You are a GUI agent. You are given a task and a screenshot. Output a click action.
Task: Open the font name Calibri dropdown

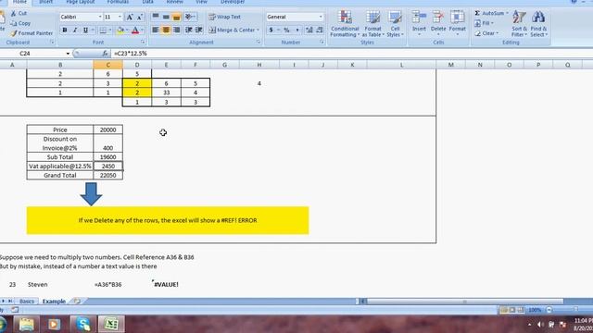[100, 17]
